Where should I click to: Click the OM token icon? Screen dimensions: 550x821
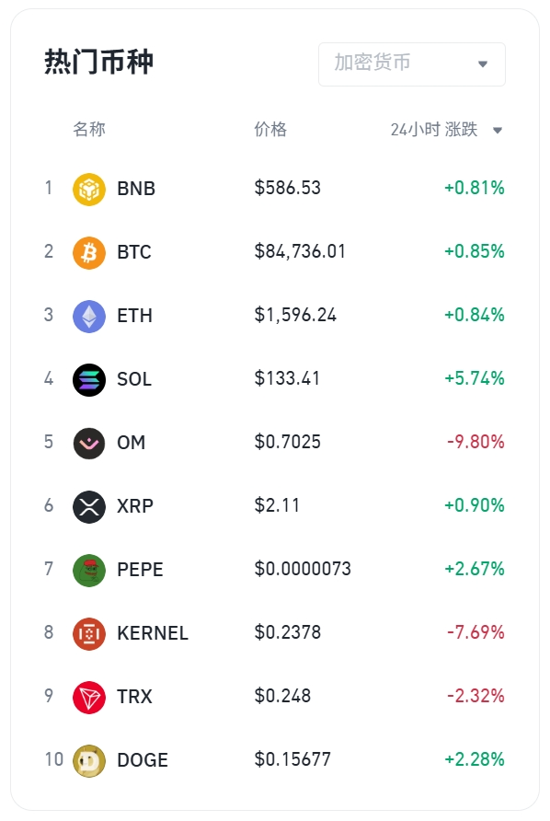(x=89, y=443)
